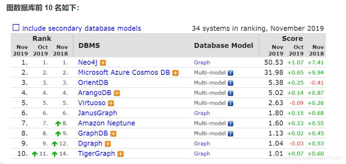This screenshot has width=346, height=164.
Task: Follow the JanusGraph link
Action: [x=98, y=113]
